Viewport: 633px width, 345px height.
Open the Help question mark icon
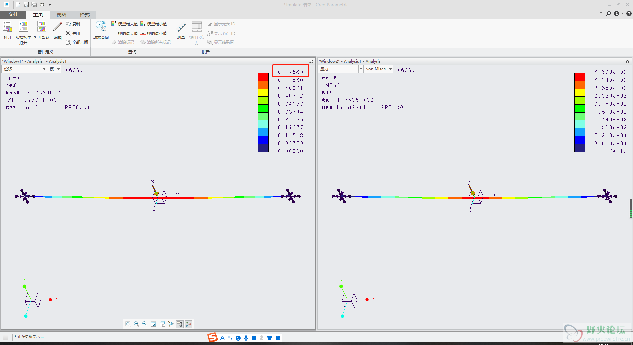(x=629, y=13)
